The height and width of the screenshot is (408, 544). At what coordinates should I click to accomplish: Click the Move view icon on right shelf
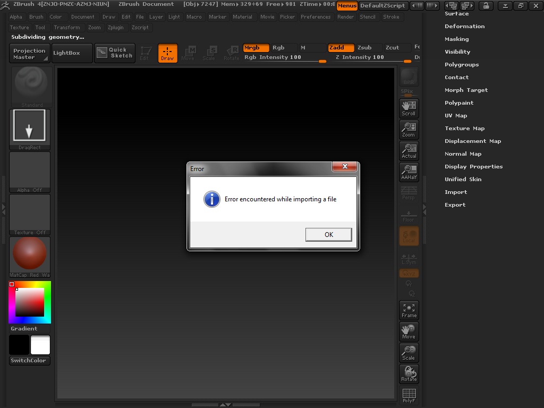click(x=409, y=331)
